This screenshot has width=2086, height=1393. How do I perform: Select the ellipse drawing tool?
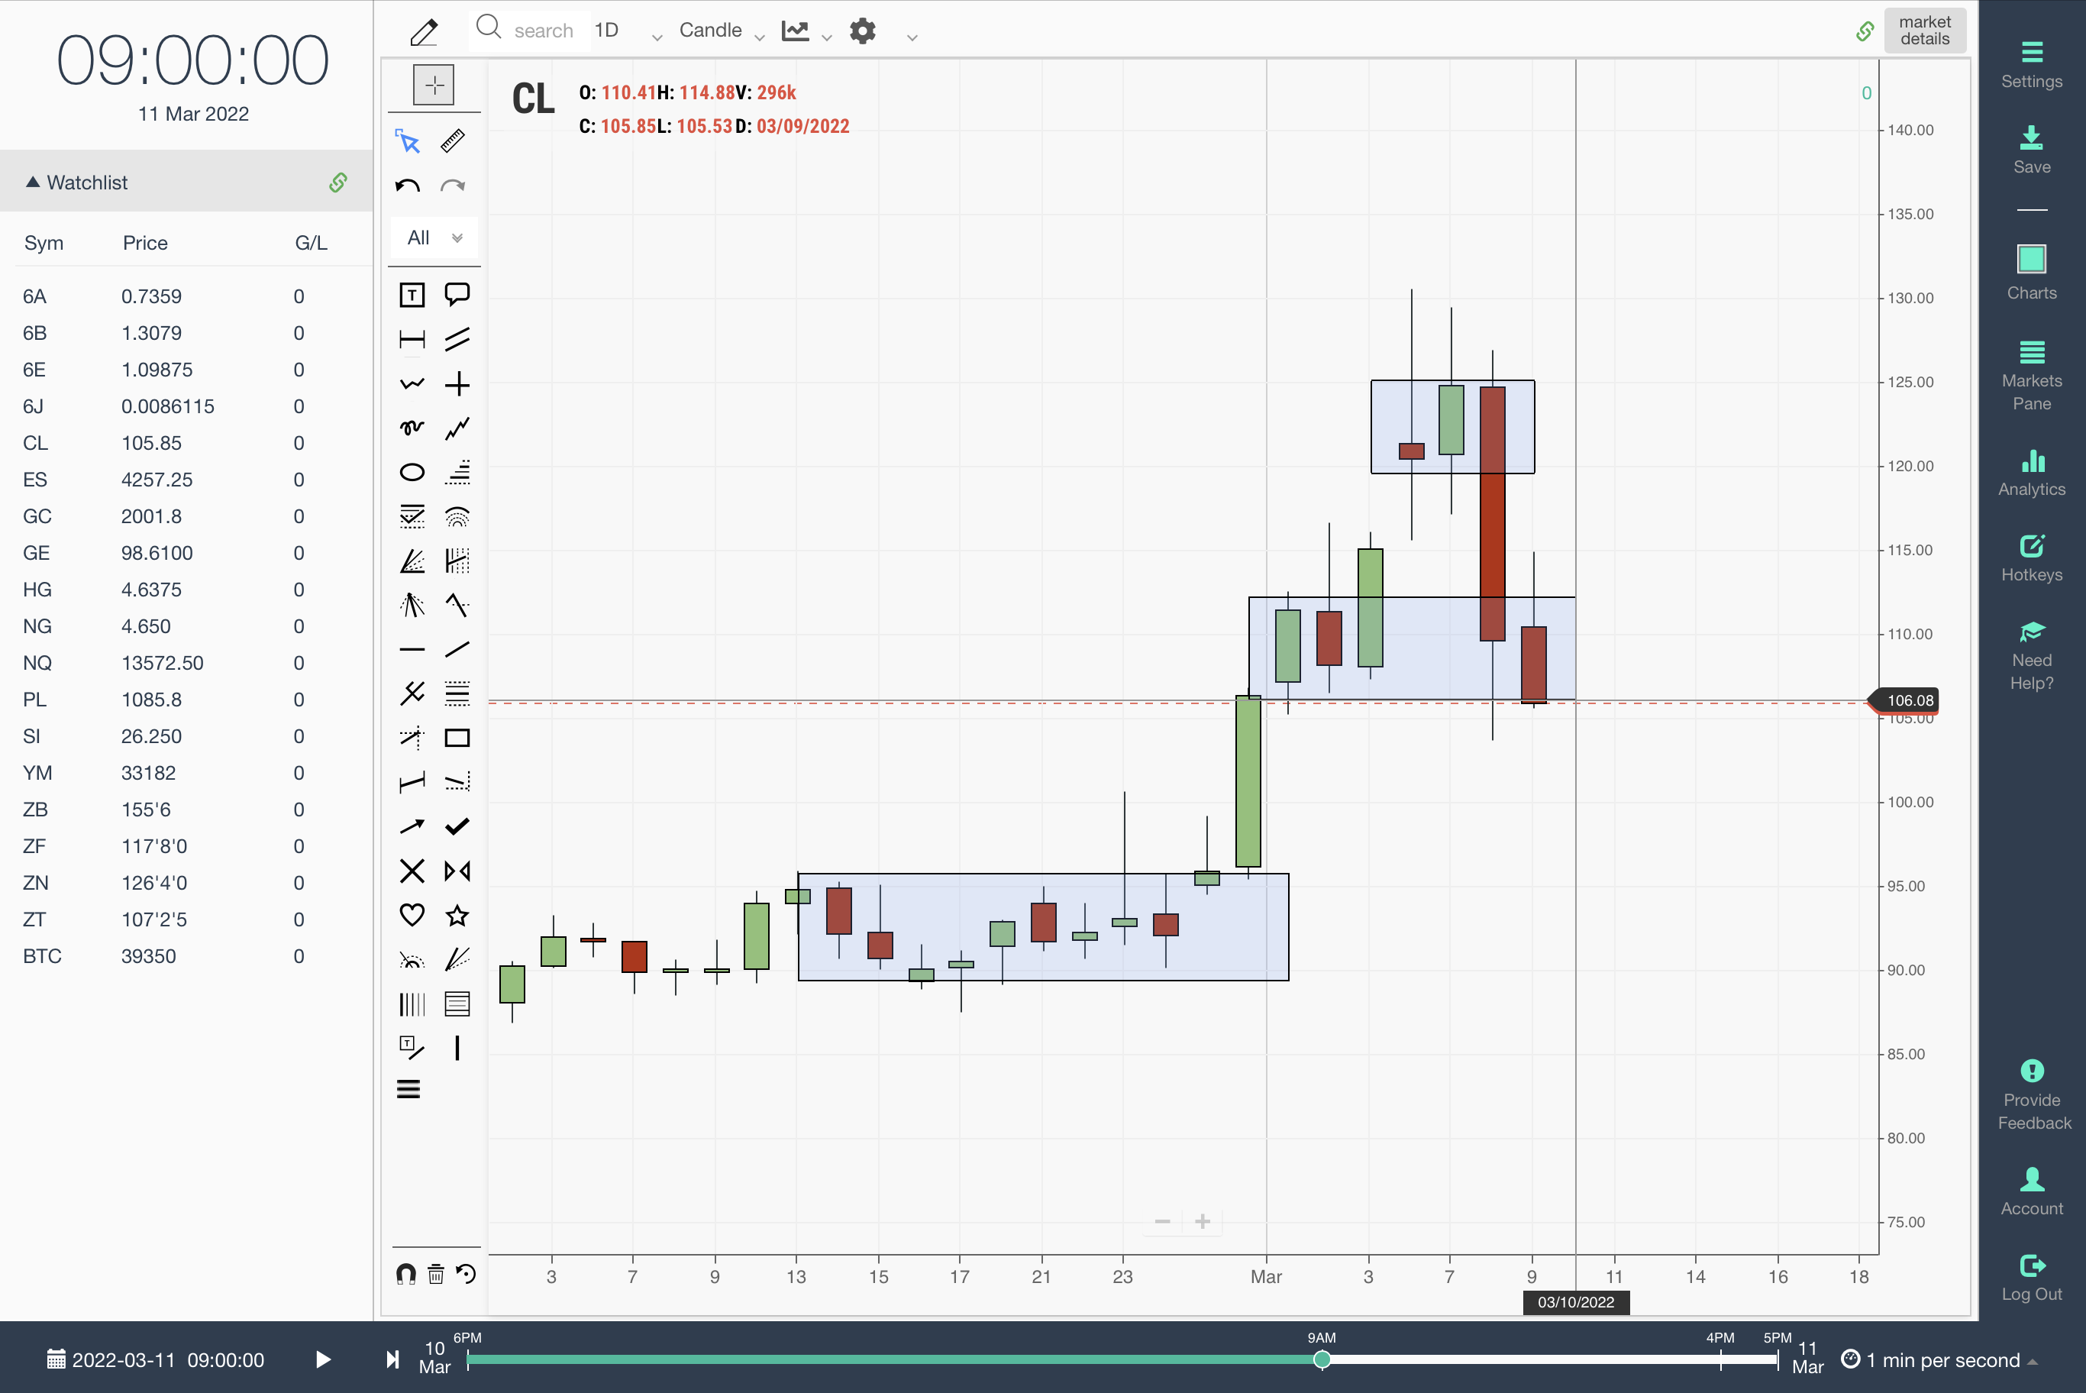(x=412, y=472)
